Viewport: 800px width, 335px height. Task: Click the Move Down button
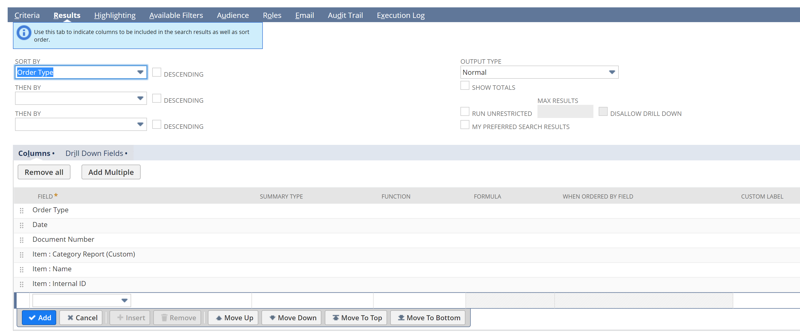click(292, 318)
